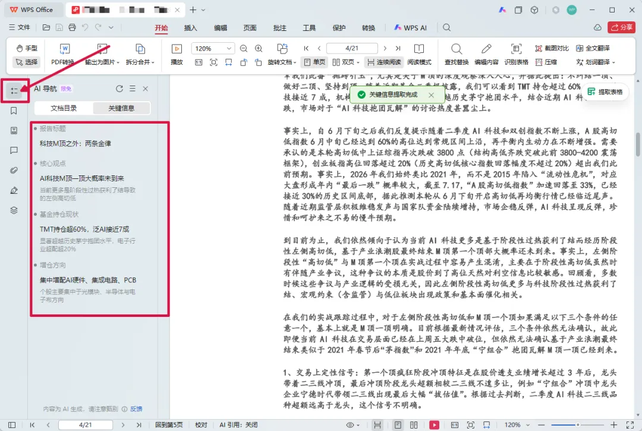The height and width of the screenshot is (431, 642).
Task: Open the eye view mode dropdown
Action: 353,425
